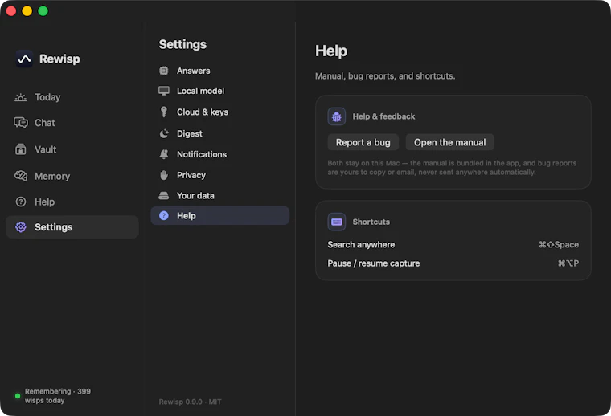Open Notifications settings

(219, 154)
